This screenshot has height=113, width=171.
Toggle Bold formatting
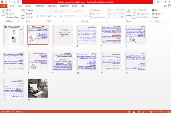point(38,16)
